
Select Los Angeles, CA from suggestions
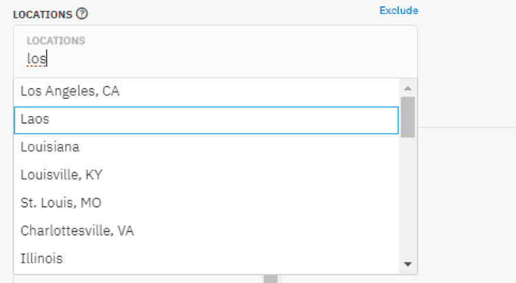[x=206, y=91]
